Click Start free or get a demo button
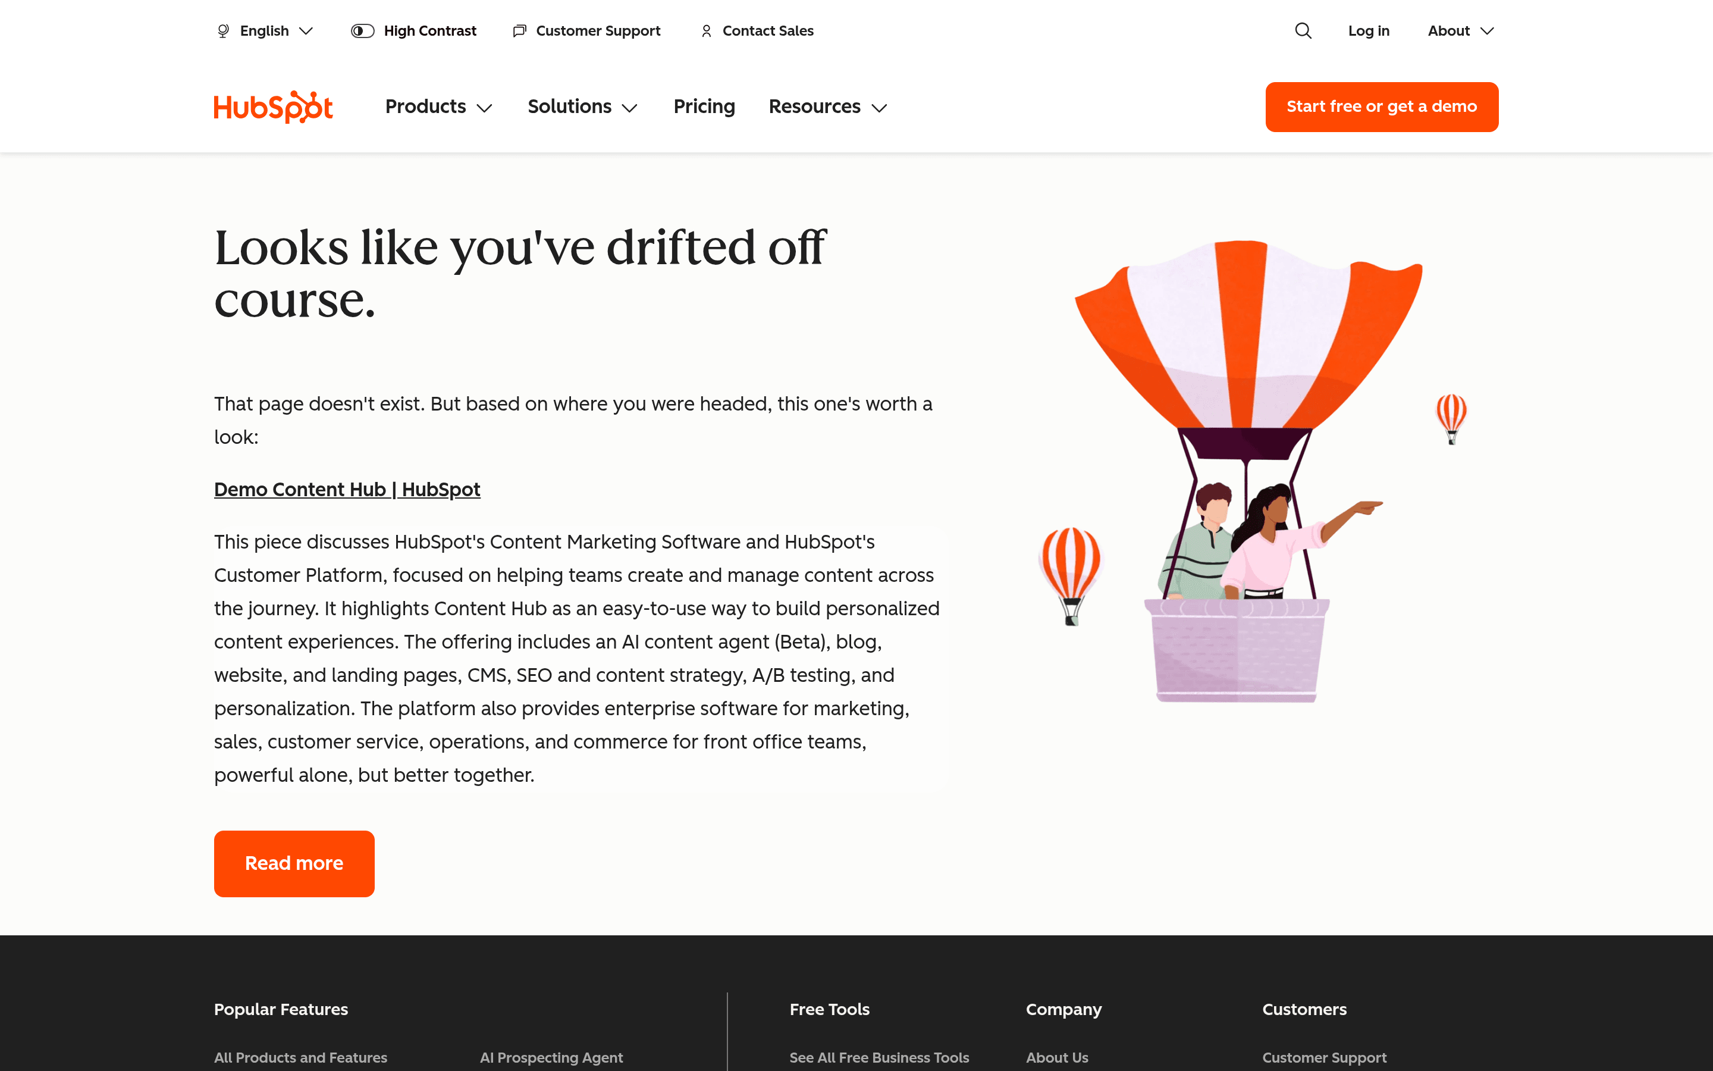Screen dimensions: 1713x1071 pyautogui.click(x=1382, y=107)
